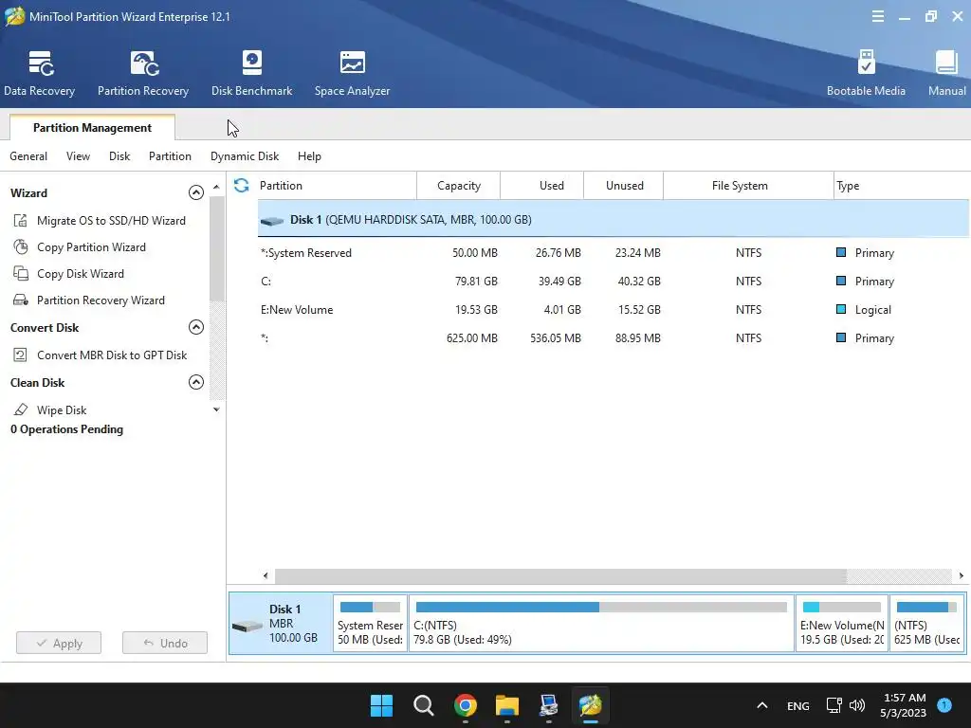This screenshot has height=728, width=971.
Task: Open the volume control in the system tray
Action: (x=857, y=705)
